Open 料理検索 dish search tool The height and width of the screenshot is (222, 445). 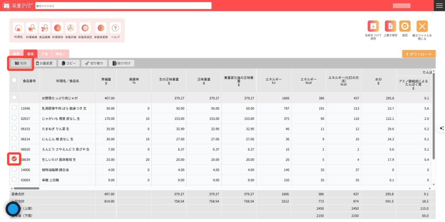pyautogui.click(x=32, y=29)
